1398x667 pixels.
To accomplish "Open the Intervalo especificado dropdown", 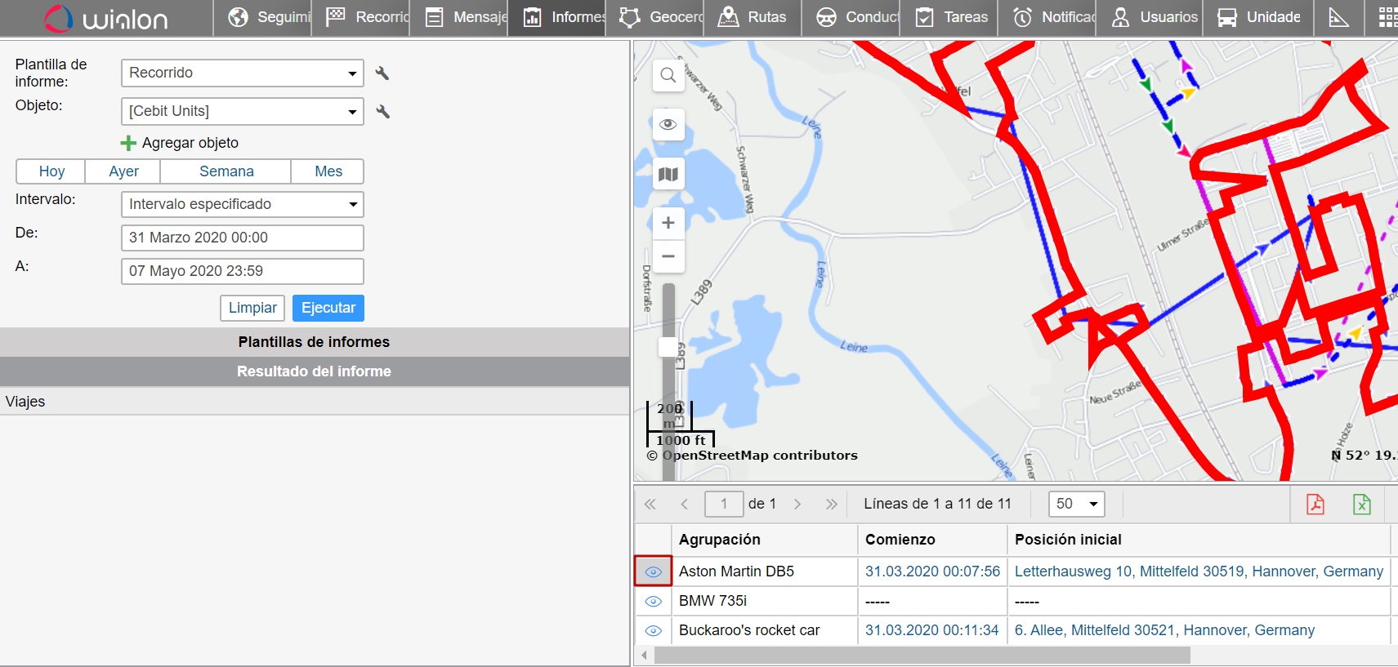I will click(x=242, y=204).
